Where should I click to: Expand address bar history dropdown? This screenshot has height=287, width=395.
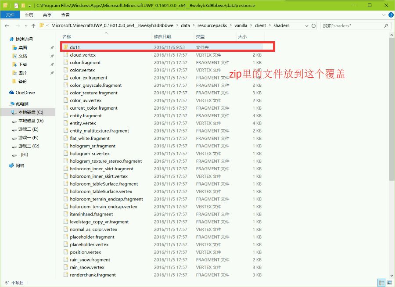coord(307,26)
